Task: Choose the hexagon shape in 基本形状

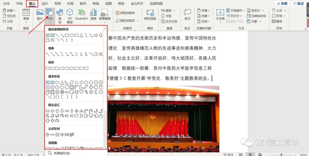Action: (x=91, y=82)
